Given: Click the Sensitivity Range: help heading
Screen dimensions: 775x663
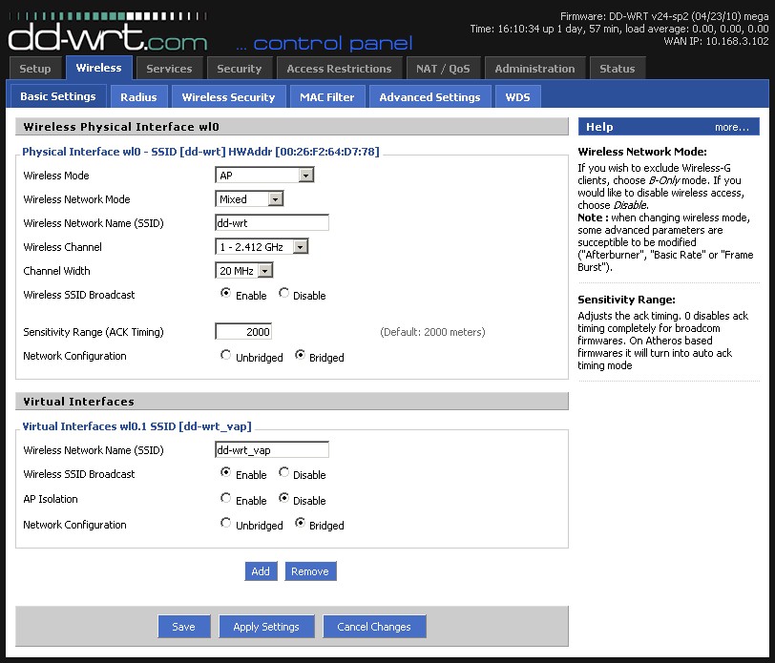Looking at the screenshot, I should pyautogui.click(x=627, y=300).
